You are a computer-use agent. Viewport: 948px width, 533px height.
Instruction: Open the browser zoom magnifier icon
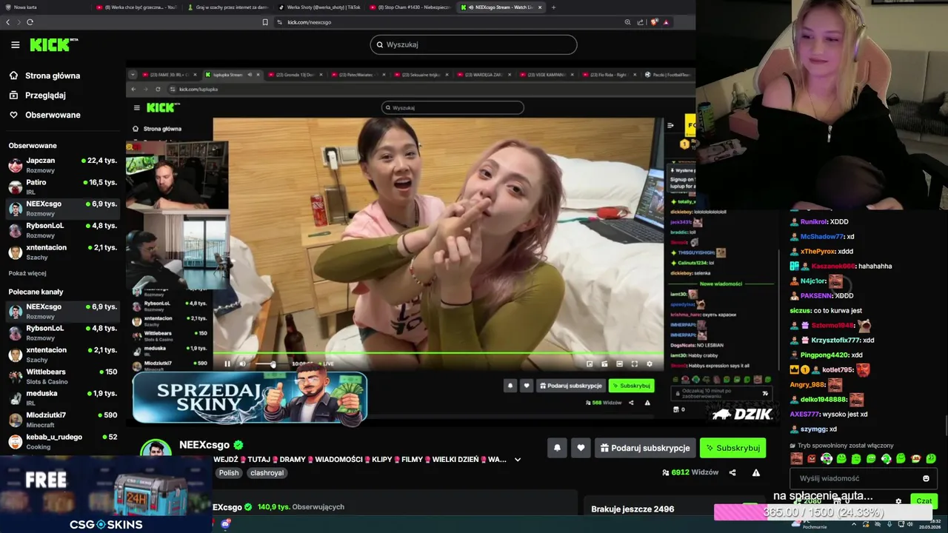pos(628,22)
